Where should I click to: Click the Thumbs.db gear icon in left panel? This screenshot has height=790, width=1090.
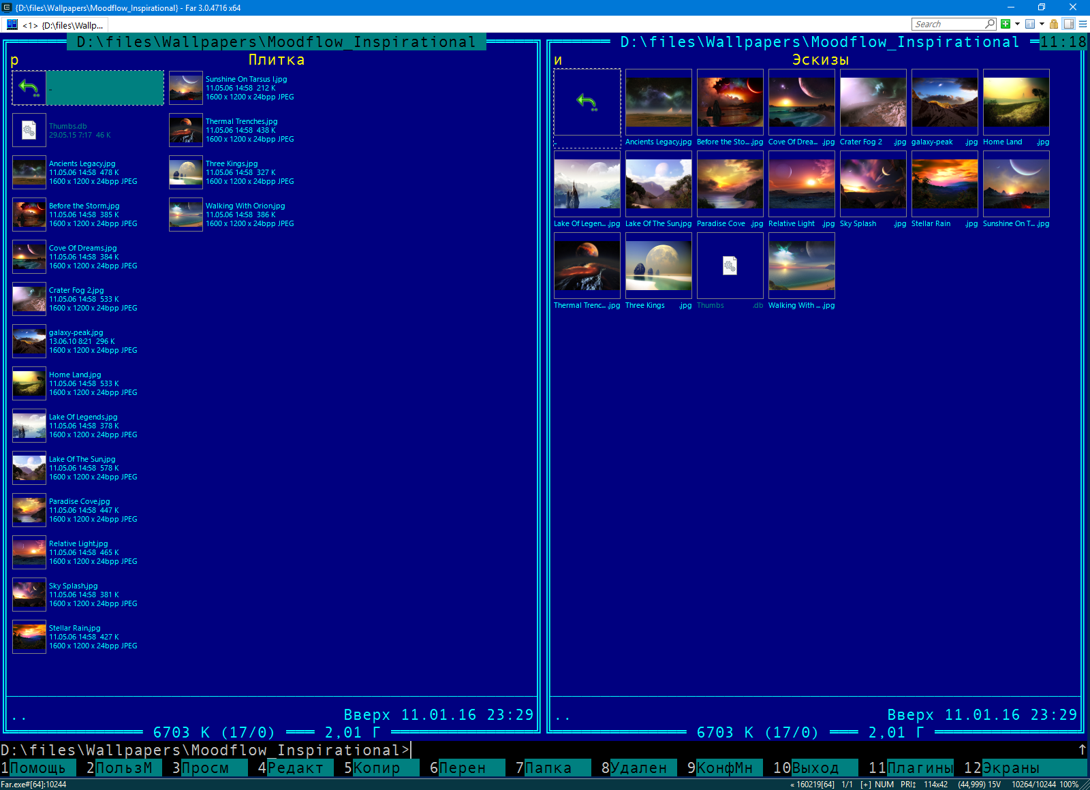coord(28,129)
